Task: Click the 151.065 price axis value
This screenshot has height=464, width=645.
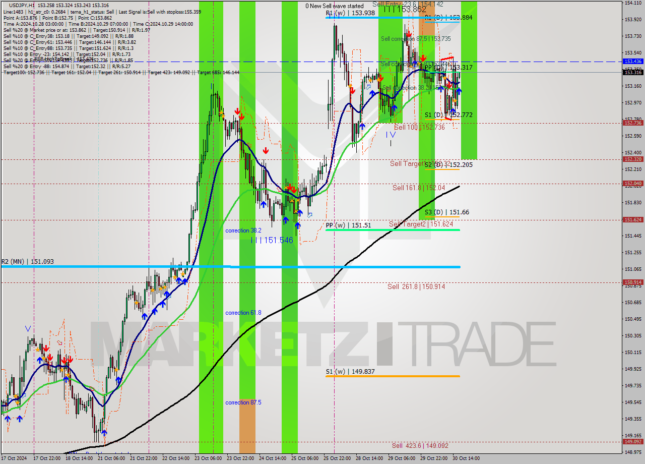Action: click(x=633, y=269)
